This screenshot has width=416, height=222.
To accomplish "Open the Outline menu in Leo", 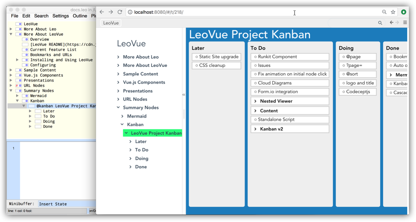I will [x=80, y=16].
